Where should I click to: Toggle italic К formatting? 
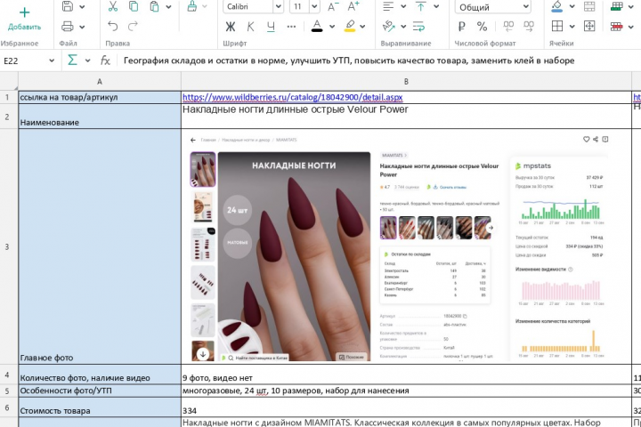pyautogui.click(x=250, y=27)
